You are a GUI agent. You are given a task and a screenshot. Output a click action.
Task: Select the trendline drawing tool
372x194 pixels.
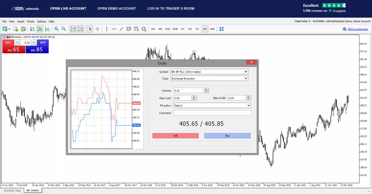[121, 29]
